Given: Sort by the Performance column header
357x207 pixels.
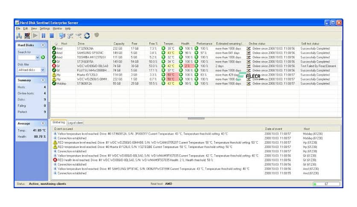Looking at the screenshot, I should 204,44.
